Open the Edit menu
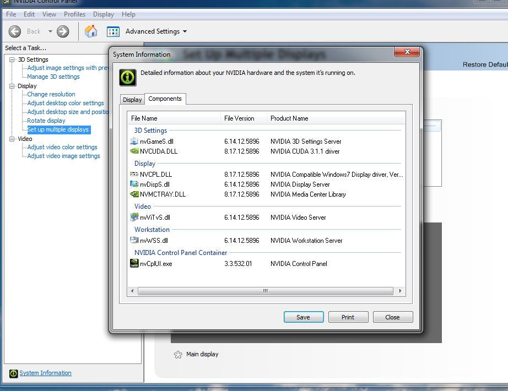Screen dimensions: 508x391 click(x=29, y=14)
